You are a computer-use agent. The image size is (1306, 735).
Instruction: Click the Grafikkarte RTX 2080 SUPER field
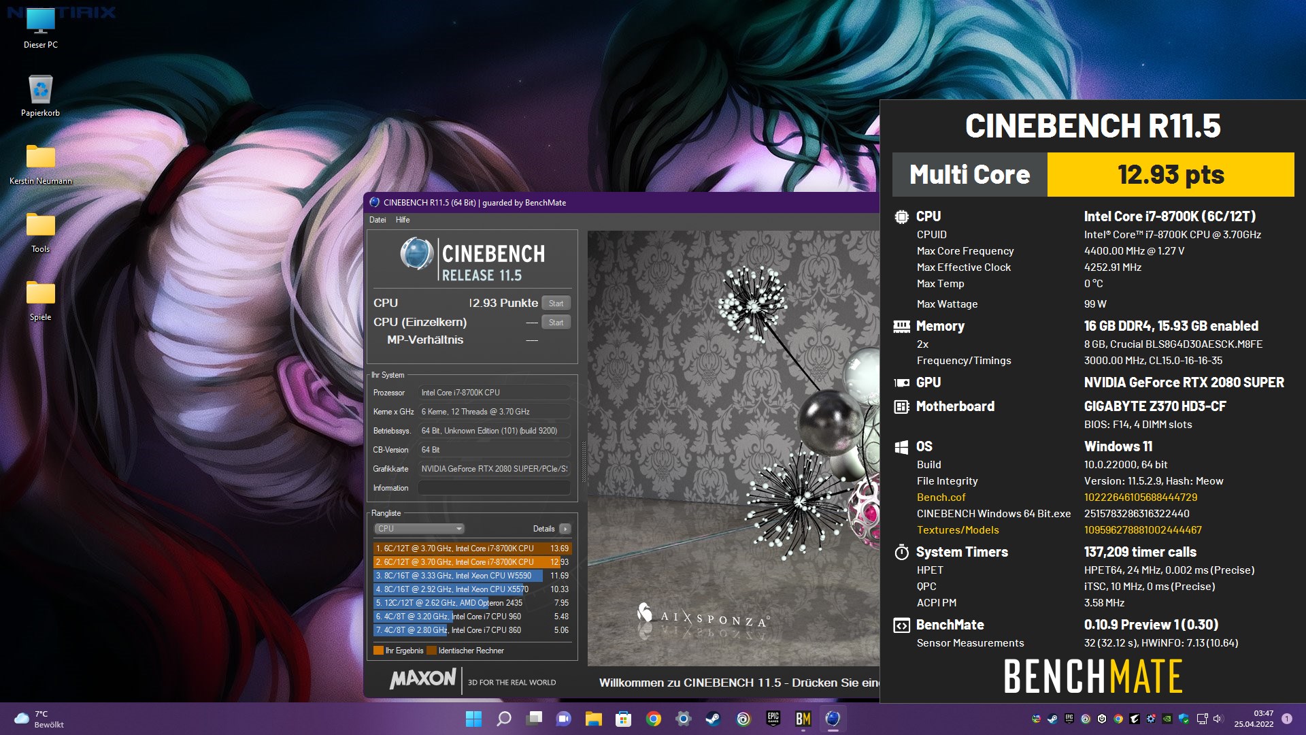pos(494,469)
